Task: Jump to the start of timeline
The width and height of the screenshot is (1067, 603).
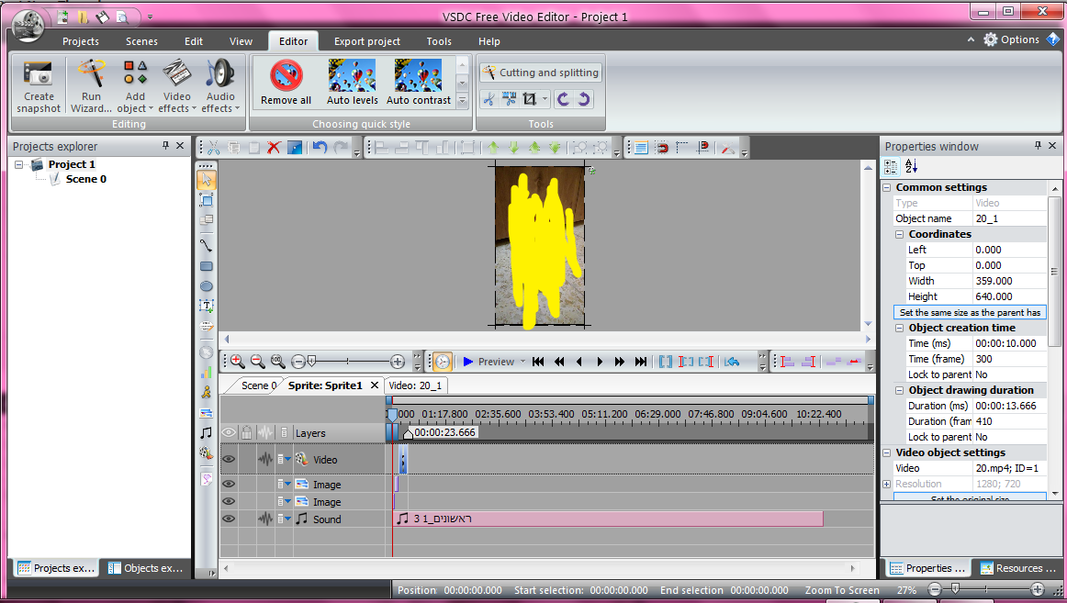Action: [x=537, y=362]
